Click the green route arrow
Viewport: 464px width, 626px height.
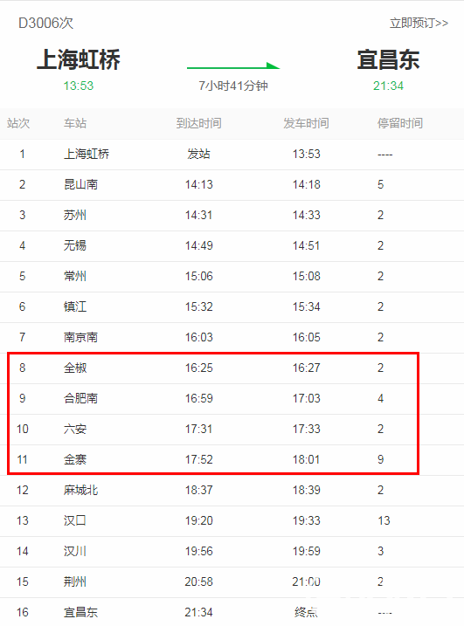click(233, 66)
